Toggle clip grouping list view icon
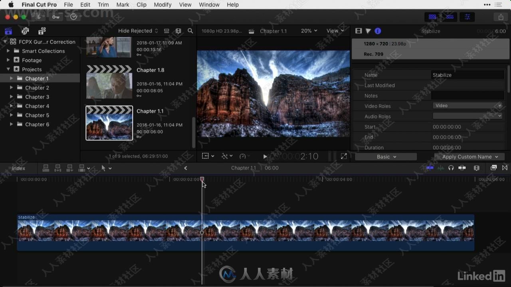 (x=166, y=31)
